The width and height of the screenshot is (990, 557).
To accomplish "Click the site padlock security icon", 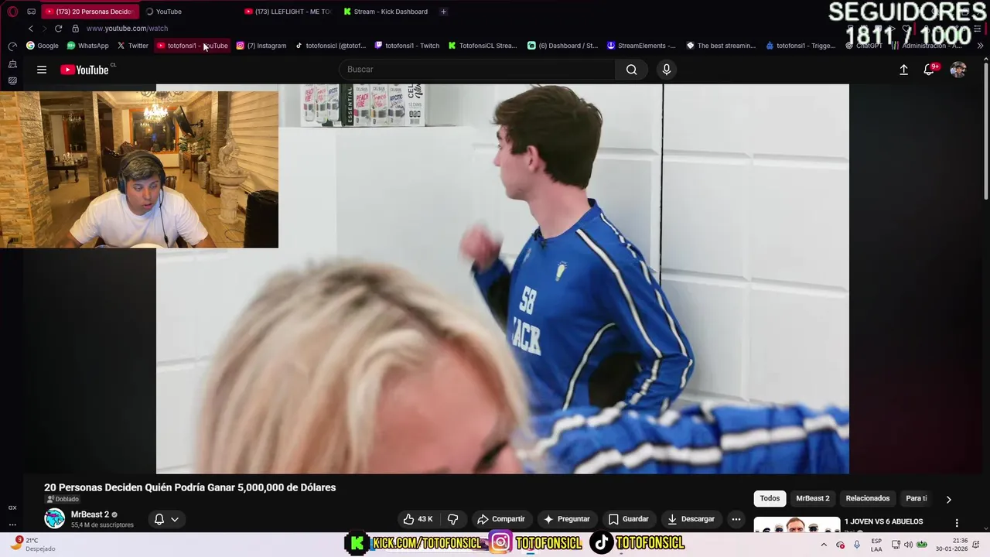I will [x=75, y=29].
